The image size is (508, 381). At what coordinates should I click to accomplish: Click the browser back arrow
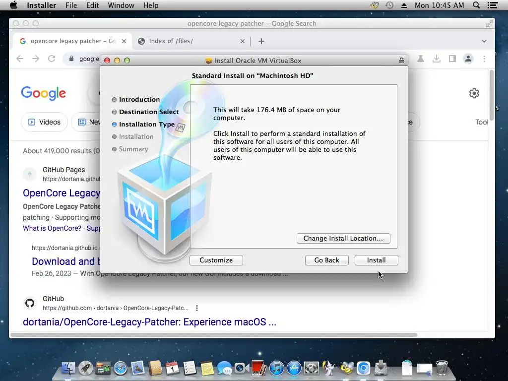[20, 59]
